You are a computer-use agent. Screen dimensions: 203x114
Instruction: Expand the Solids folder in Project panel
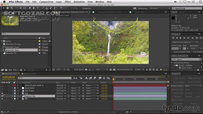coord(1,41)
